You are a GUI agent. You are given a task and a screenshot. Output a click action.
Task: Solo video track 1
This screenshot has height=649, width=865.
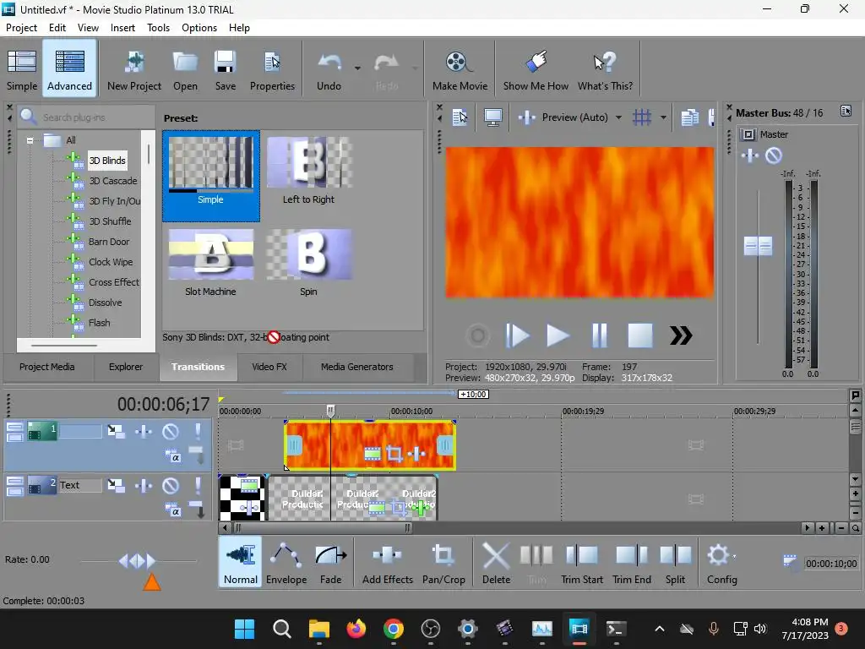tap(198, 431)
